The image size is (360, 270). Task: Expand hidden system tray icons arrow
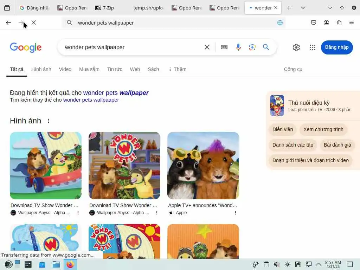coord(318,264)
